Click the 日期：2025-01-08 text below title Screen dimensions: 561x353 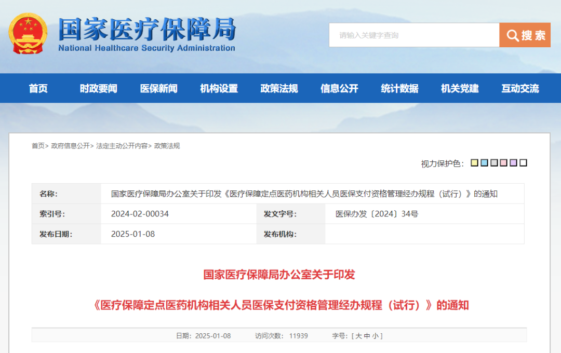[x=203, y=336]
